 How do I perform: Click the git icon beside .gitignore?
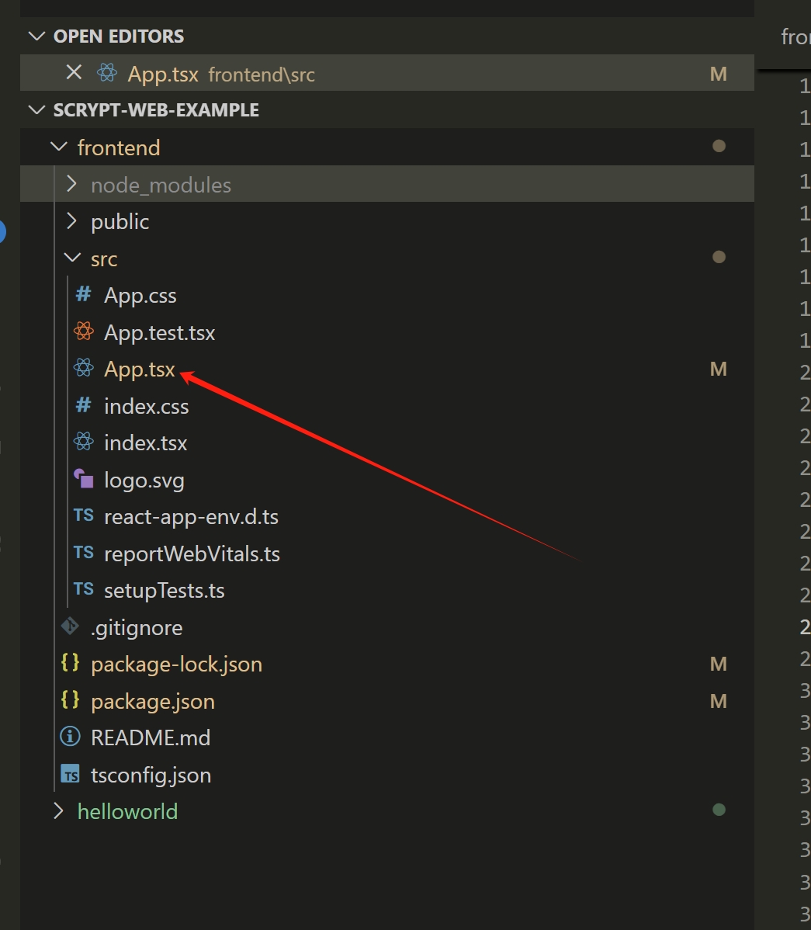click(x=70, y=626)
